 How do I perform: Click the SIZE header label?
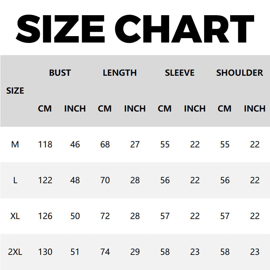click(15, 91)
